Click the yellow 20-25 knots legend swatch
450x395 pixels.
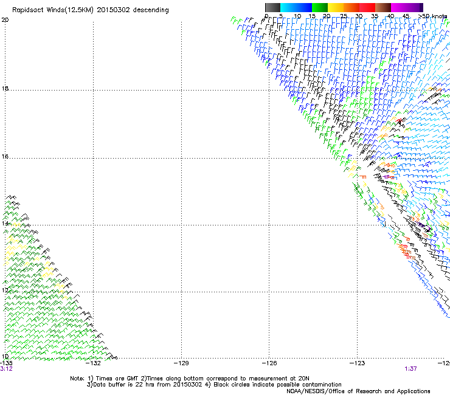pos(336,7)
